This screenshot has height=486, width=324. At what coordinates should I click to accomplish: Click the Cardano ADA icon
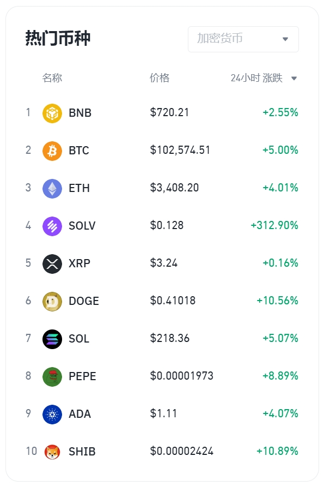click(52, 415)
